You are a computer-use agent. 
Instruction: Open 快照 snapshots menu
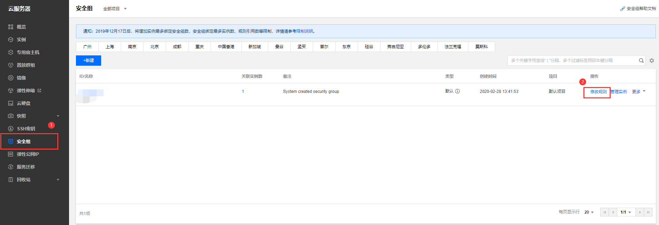click(21, 116)
